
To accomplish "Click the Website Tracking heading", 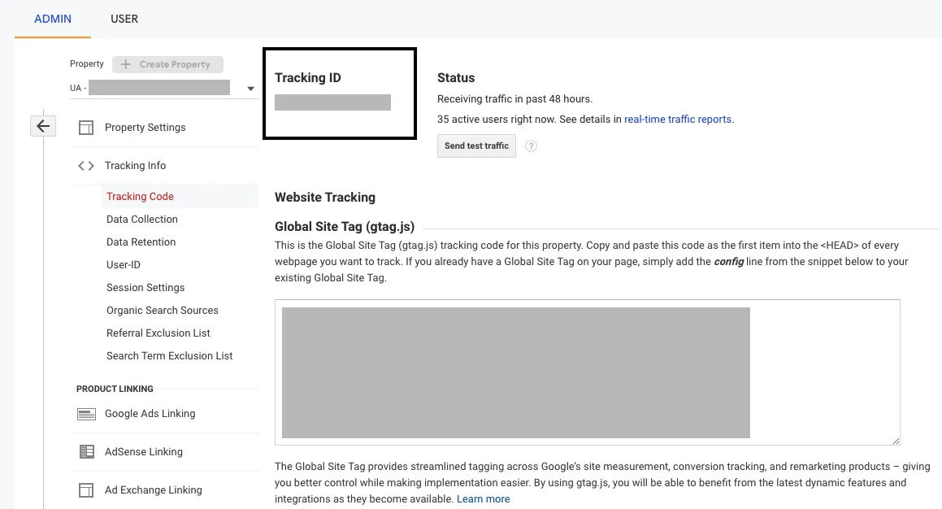I will tap(325, 198).
